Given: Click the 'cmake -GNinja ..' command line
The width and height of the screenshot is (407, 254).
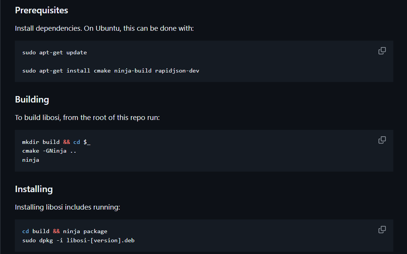Looking at the screenshot, I should 49,151.
